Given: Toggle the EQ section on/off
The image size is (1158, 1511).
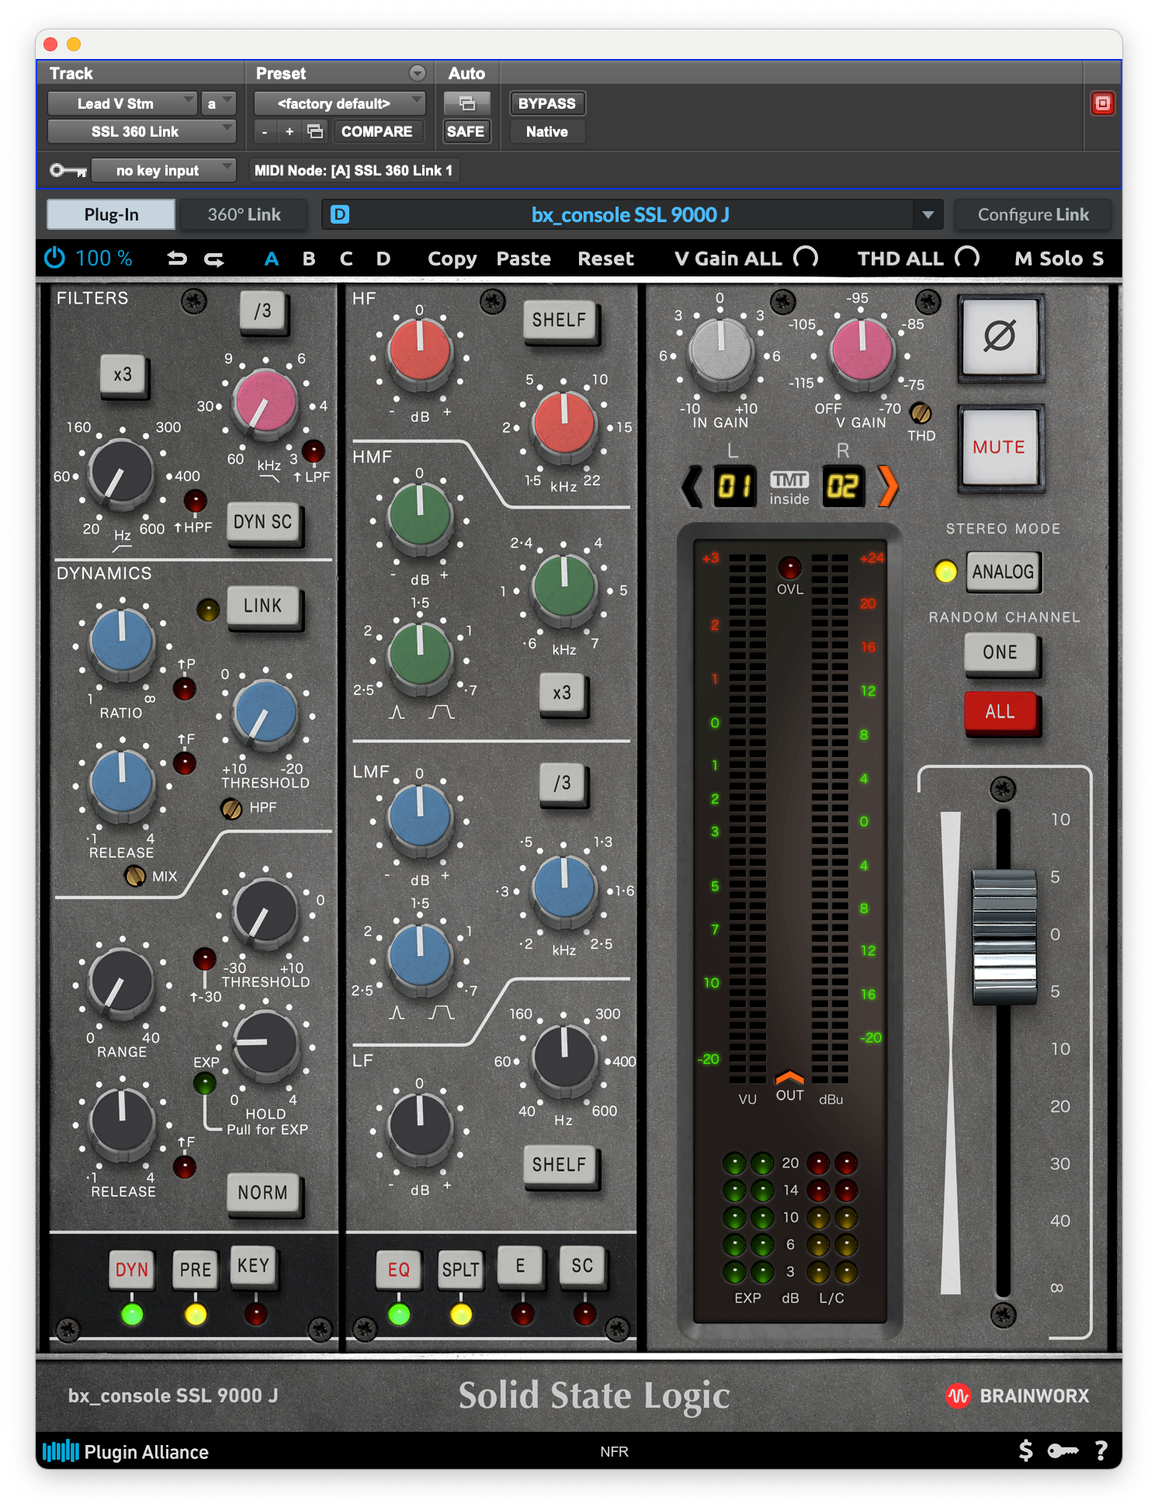Looking at the screenshot, I should [x=399, y=1270].
